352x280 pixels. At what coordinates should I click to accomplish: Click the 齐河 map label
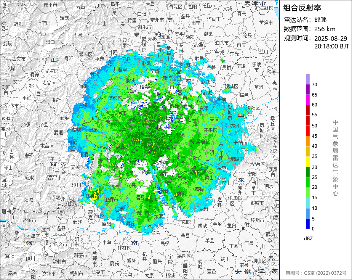pos(235,126)
